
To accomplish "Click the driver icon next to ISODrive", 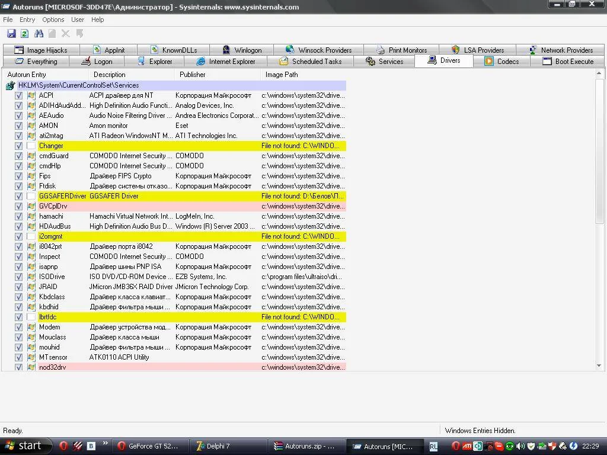I will pyautogui.click(x=31, y=277).
